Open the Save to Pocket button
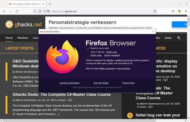190x122 pixels. click(173, 11)
